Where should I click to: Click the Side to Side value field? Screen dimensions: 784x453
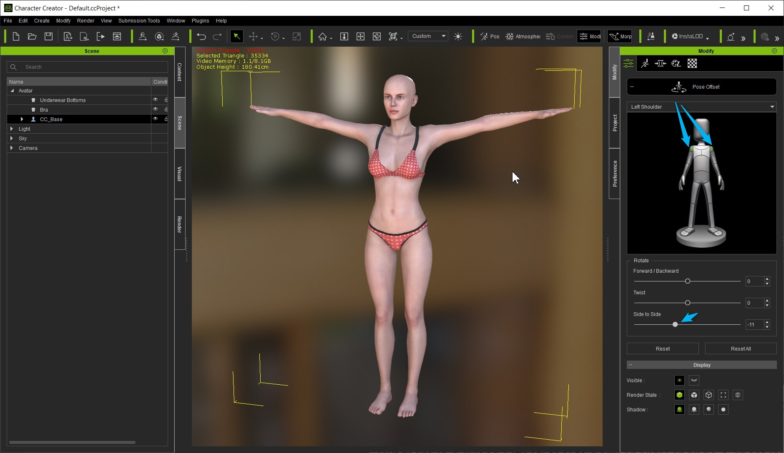coord(754,324)
